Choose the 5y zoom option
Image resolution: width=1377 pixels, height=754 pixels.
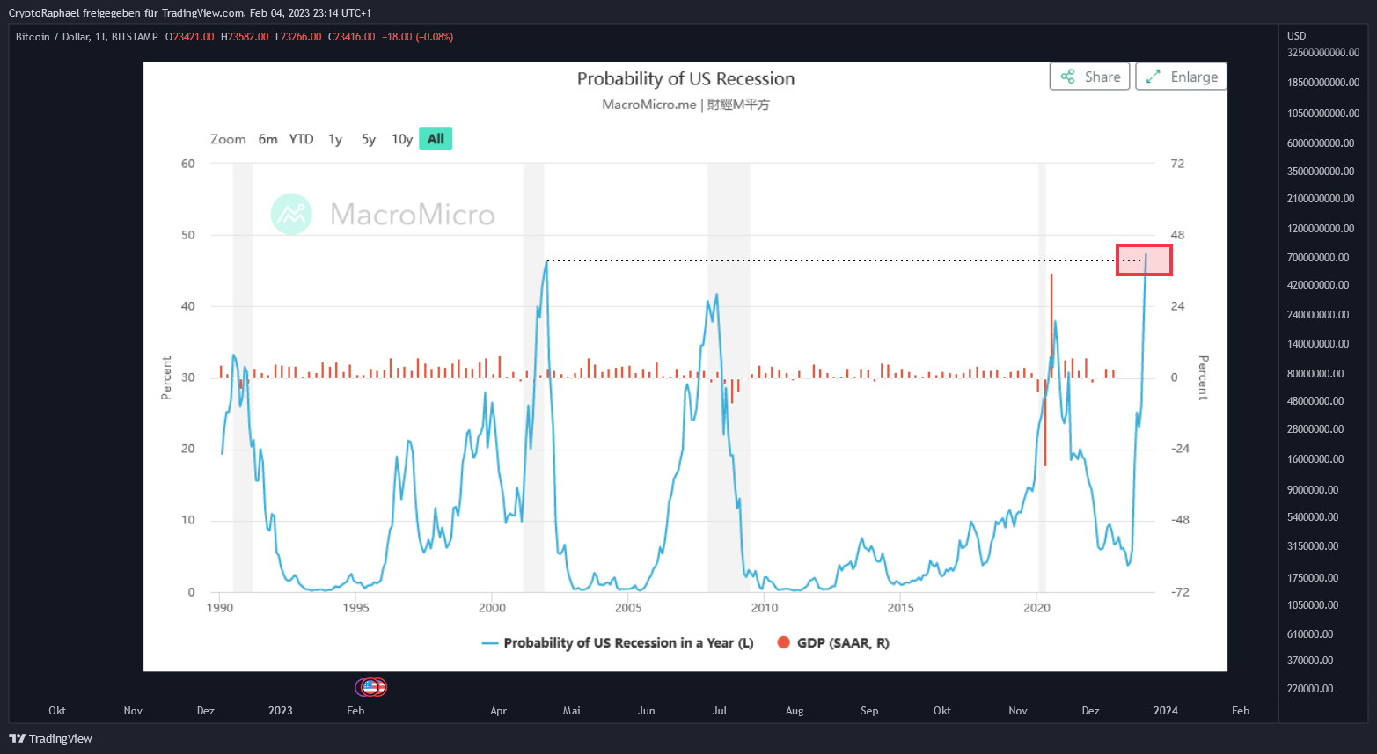click(x=369, y=139)
